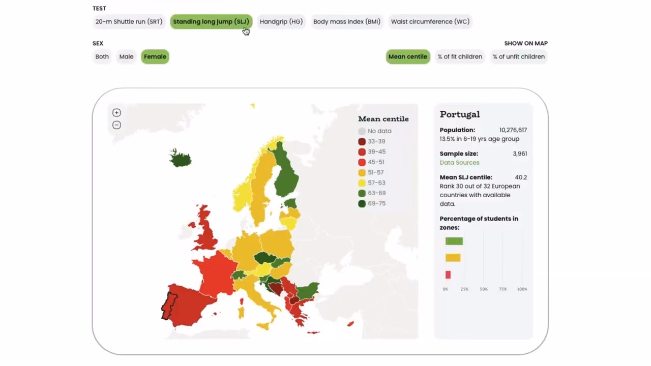651x366 pixels.
Task: Click the dark green 69-75 legend swatch
Action: (362, 203)
